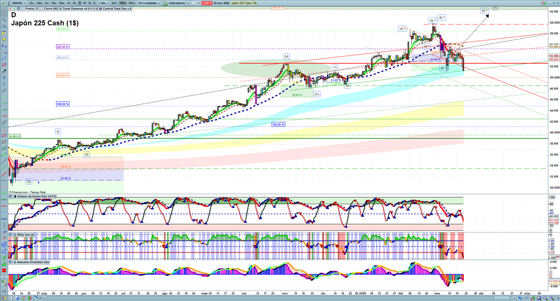Switch to 1m timeframe
The image size is (560, 301).
coord(47,3)
